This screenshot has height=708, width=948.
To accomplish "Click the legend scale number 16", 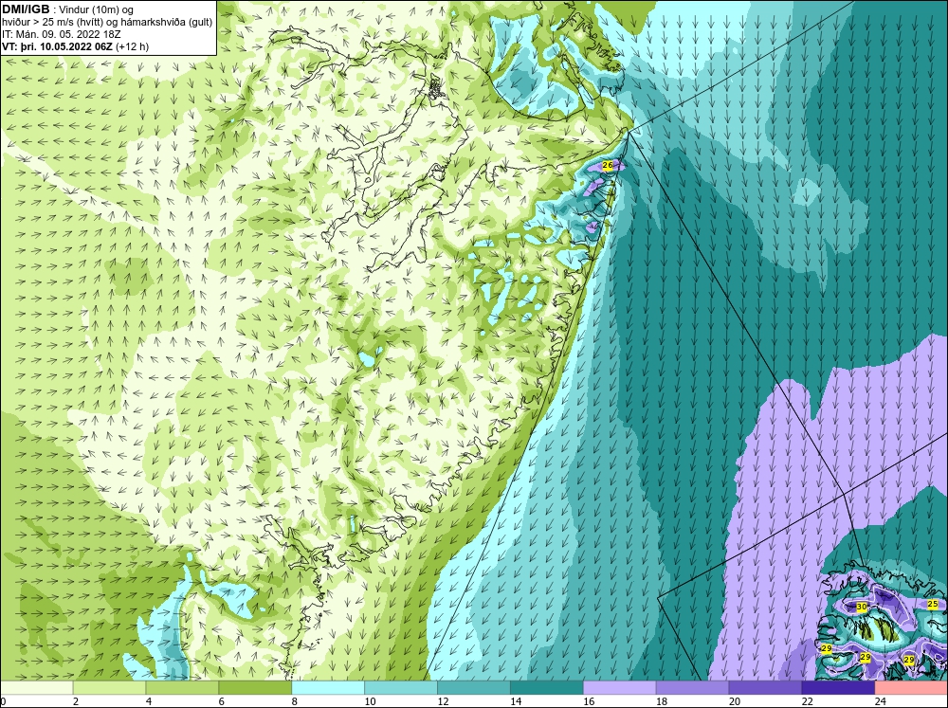I will pos(589,701).
